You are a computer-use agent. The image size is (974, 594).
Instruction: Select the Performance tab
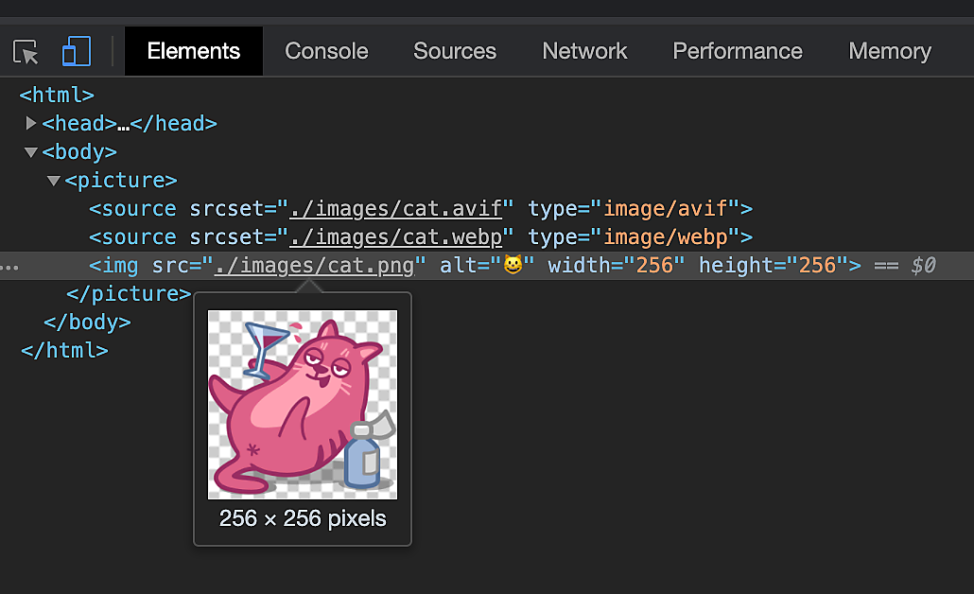(737, 51)
